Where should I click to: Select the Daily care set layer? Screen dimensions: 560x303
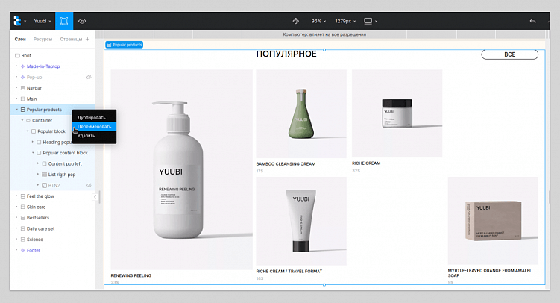pyautogui.click(x=40, y=228)
